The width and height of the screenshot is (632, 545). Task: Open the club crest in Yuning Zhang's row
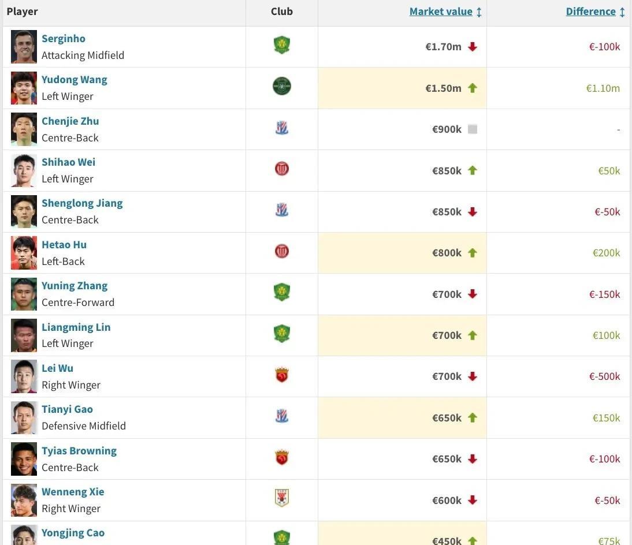pyautogui.click(x=282, y=293)
